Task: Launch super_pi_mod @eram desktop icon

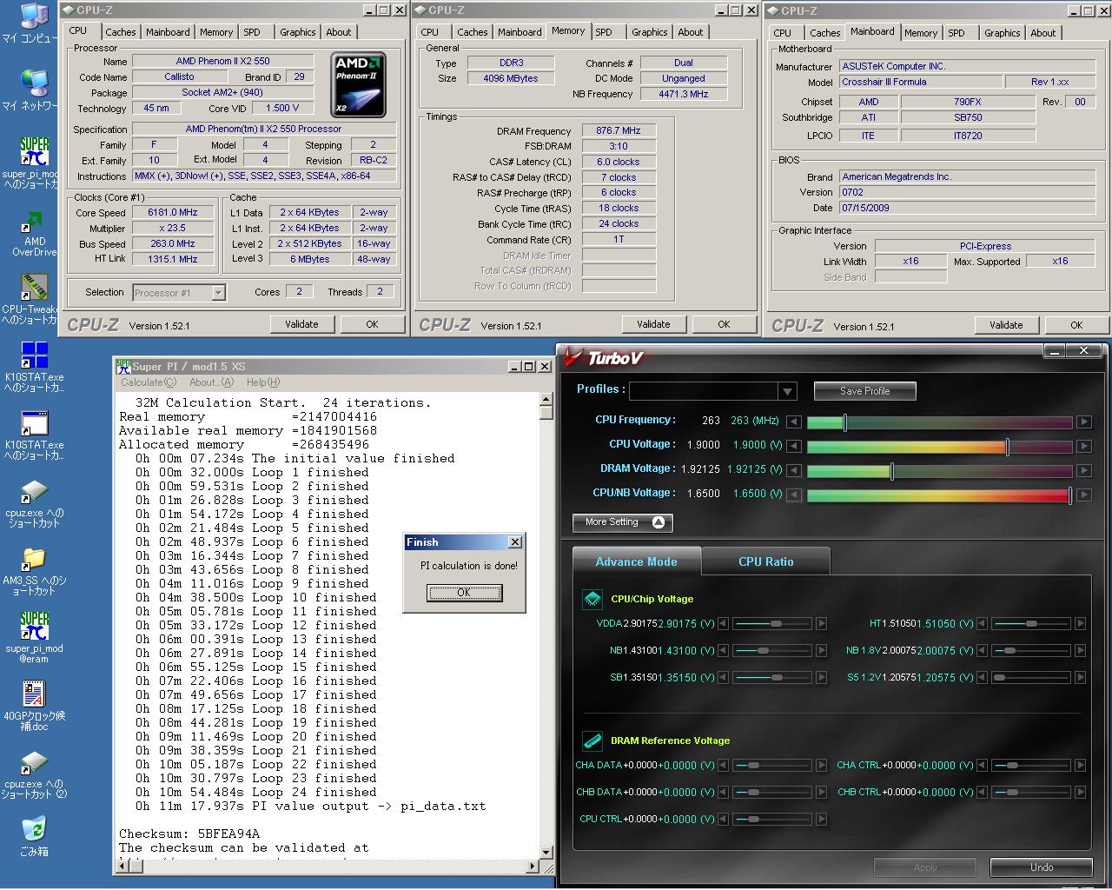Action: 34,638
